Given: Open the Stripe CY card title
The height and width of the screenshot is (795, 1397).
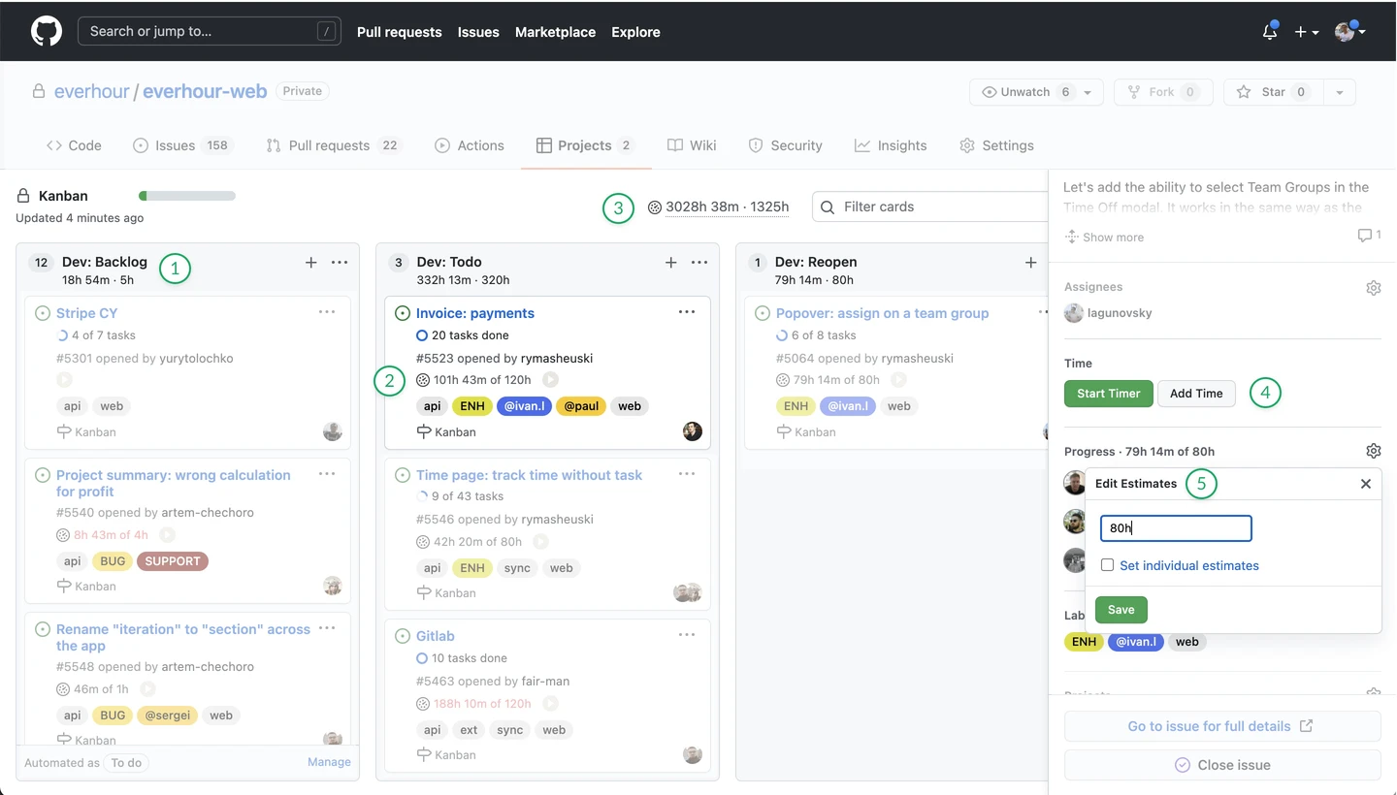Looking at the screenshot, I should tap(86, 313).
